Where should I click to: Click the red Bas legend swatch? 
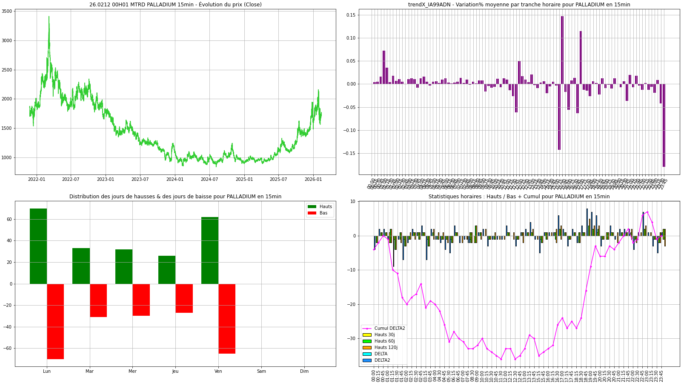click(x=312, y=213)
